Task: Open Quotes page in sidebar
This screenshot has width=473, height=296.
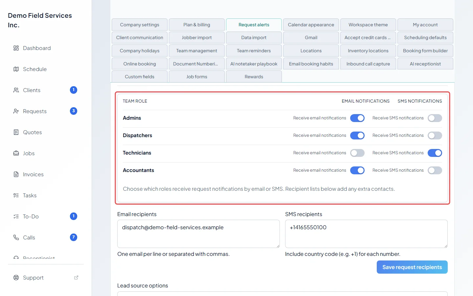Action: (x=33, y=132)
